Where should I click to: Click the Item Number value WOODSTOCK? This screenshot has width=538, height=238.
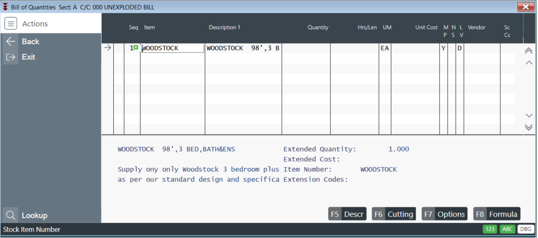[378, 169]
